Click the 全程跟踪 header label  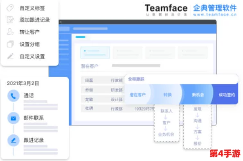pyautogui.click(x=136, y=79)
